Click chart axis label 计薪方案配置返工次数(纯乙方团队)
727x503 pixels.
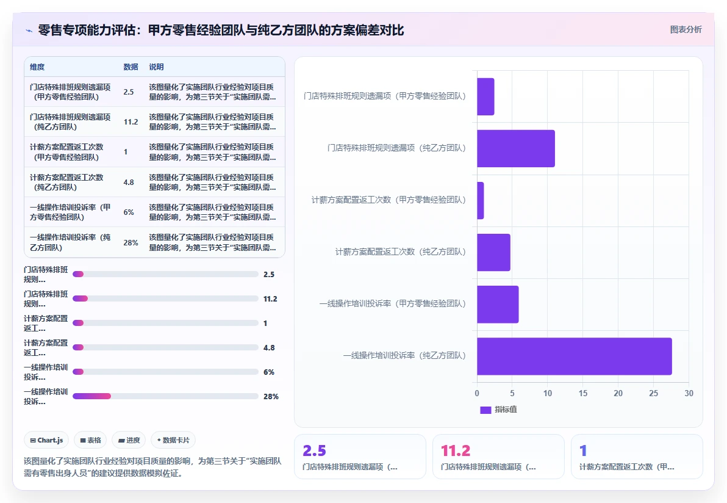(x=400, y=251)
